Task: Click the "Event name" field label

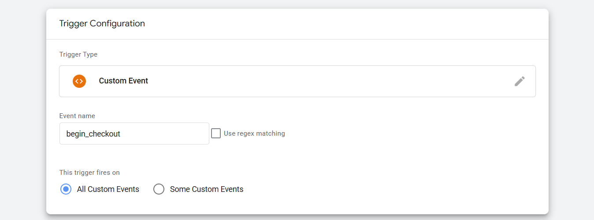Action: 77,116
